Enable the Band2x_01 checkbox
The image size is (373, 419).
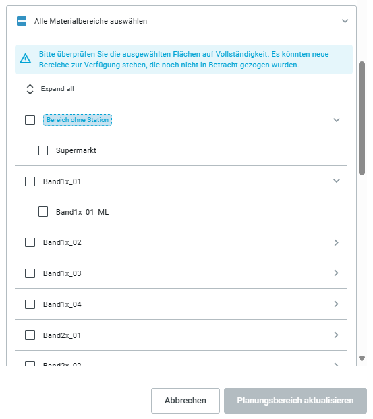[30, 335]
